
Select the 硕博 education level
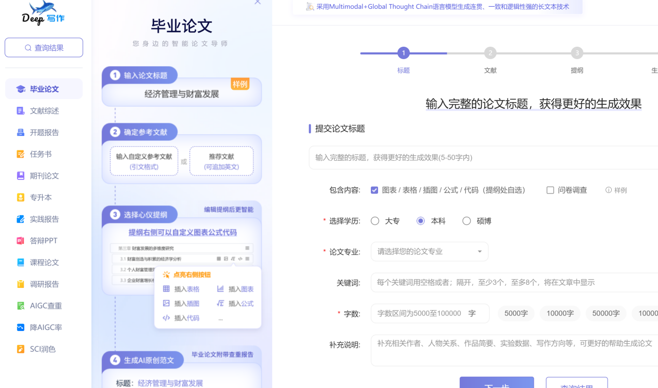[466, 220]
